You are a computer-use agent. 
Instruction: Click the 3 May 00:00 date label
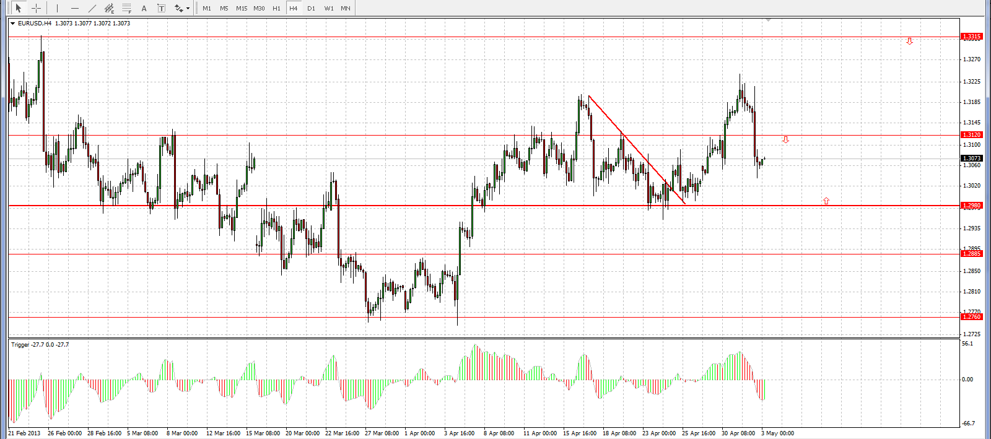[778, 433]
